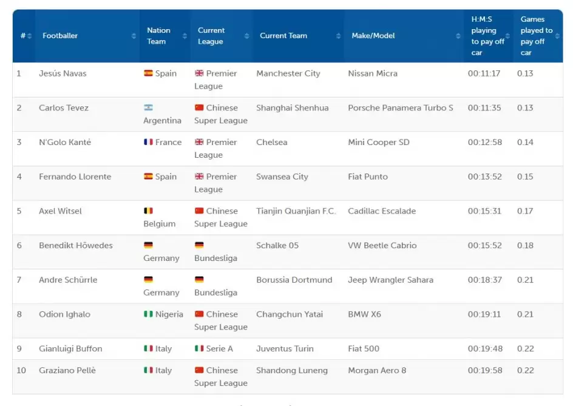The height and width of the screenshot is (406, 573).
Task: Click the Belgium flag in Axel Witsel row
Action: [x=148, y=211]
